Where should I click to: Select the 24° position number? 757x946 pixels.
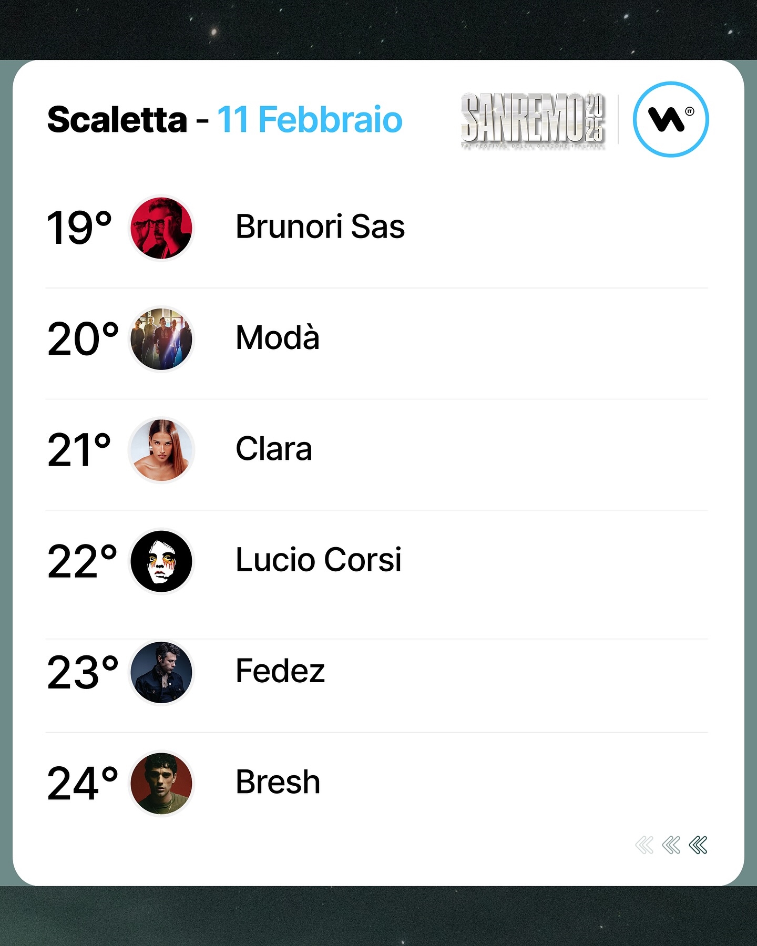[x=83, y=784]
